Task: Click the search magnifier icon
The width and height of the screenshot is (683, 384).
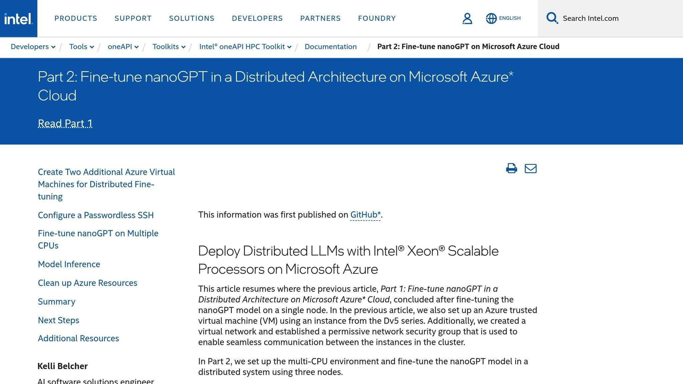Action: tap(552, 18)
